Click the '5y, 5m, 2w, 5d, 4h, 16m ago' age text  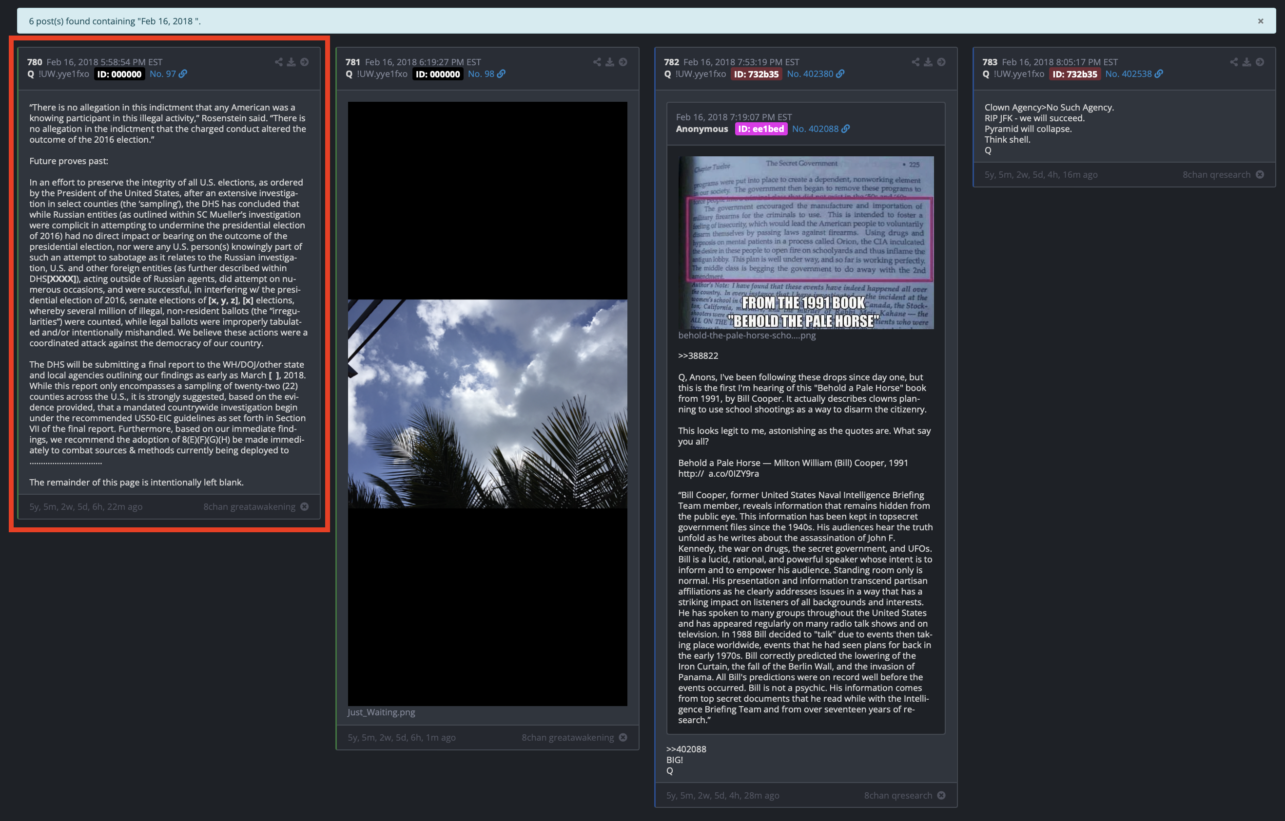pyautogui.click(x=1041, y=174)
